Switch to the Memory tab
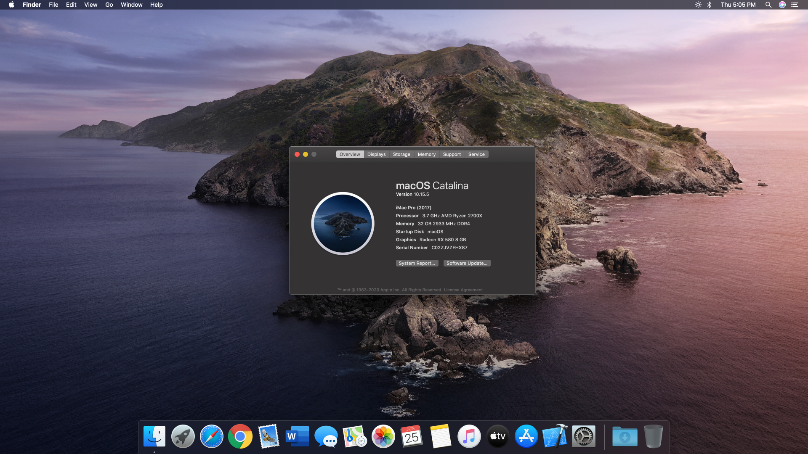The image size is (808, 454). click(x=426, y=154)
